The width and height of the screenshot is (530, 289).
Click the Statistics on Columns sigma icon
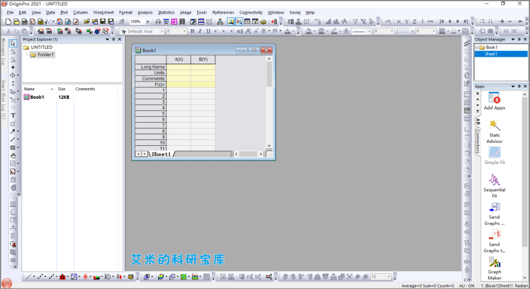point(291,22)
